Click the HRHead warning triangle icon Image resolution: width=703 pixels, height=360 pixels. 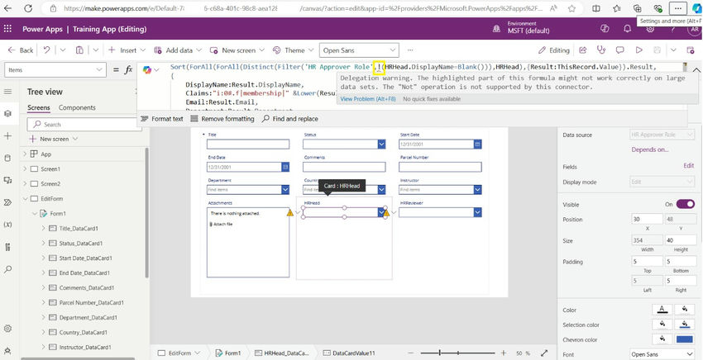[386, 213]
